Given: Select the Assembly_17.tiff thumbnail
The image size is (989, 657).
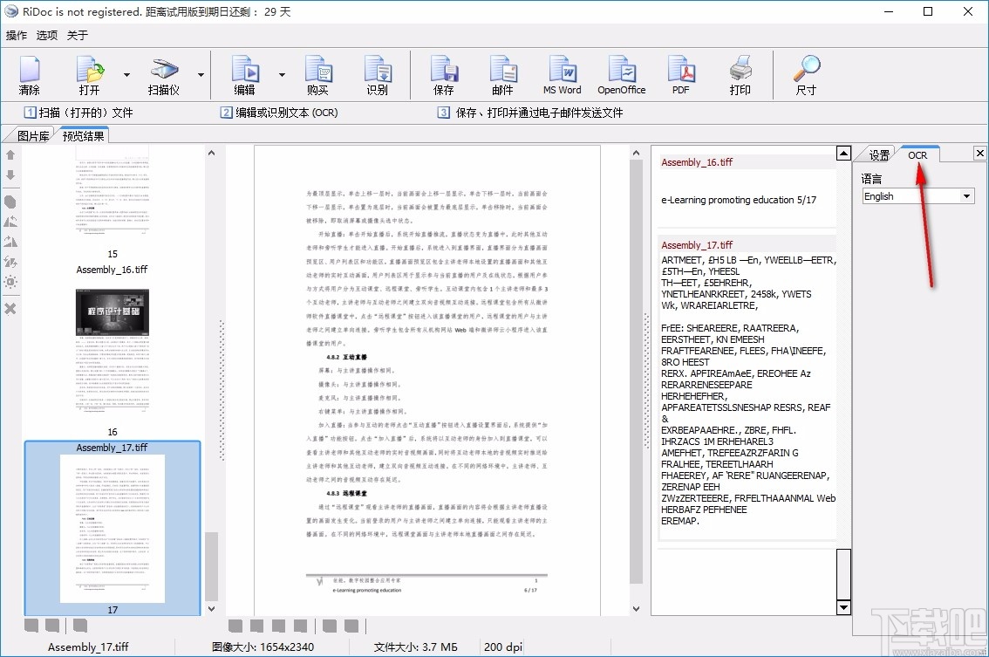Looking at the screenshot, I should coord(113,528).
